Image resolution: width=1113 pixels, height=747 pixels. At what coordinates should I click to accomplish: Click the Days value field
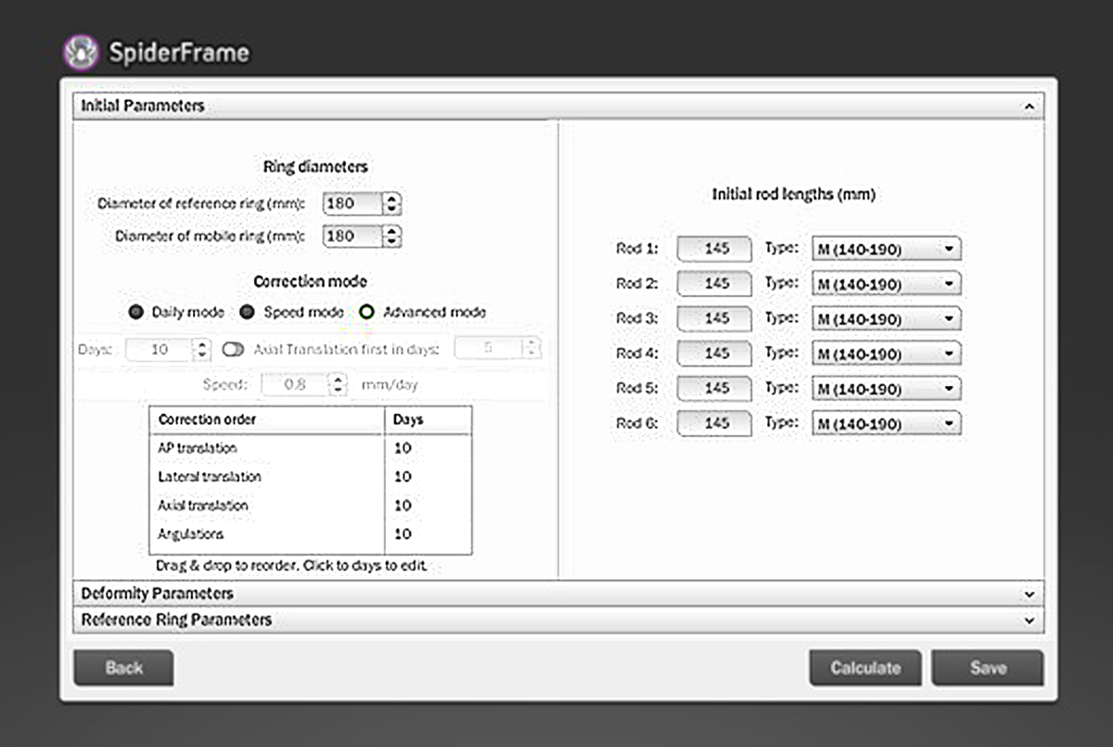(159, 350)
